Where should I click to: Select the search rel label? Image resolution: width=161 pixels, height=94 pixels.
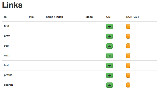[x=8, y=85]
